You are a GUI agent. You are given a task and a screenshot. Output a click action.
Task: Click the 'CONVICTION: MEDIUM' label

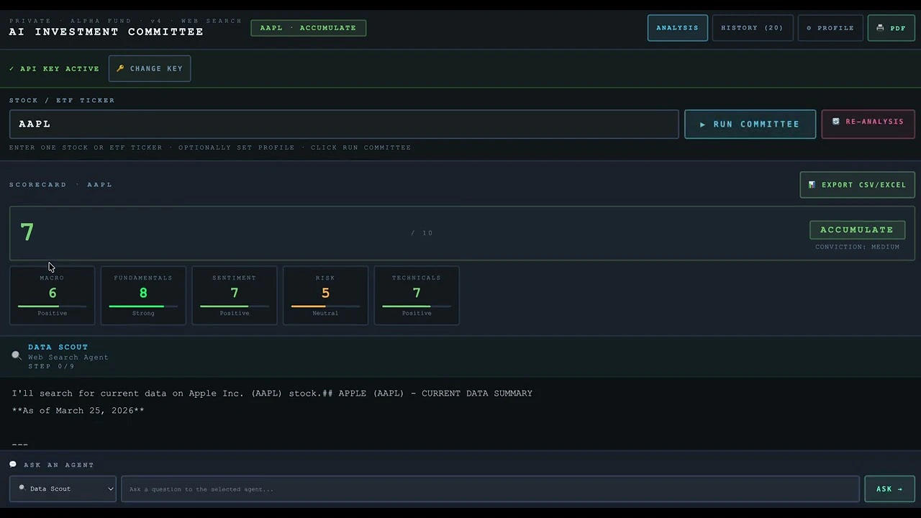(x=857, y=247)
